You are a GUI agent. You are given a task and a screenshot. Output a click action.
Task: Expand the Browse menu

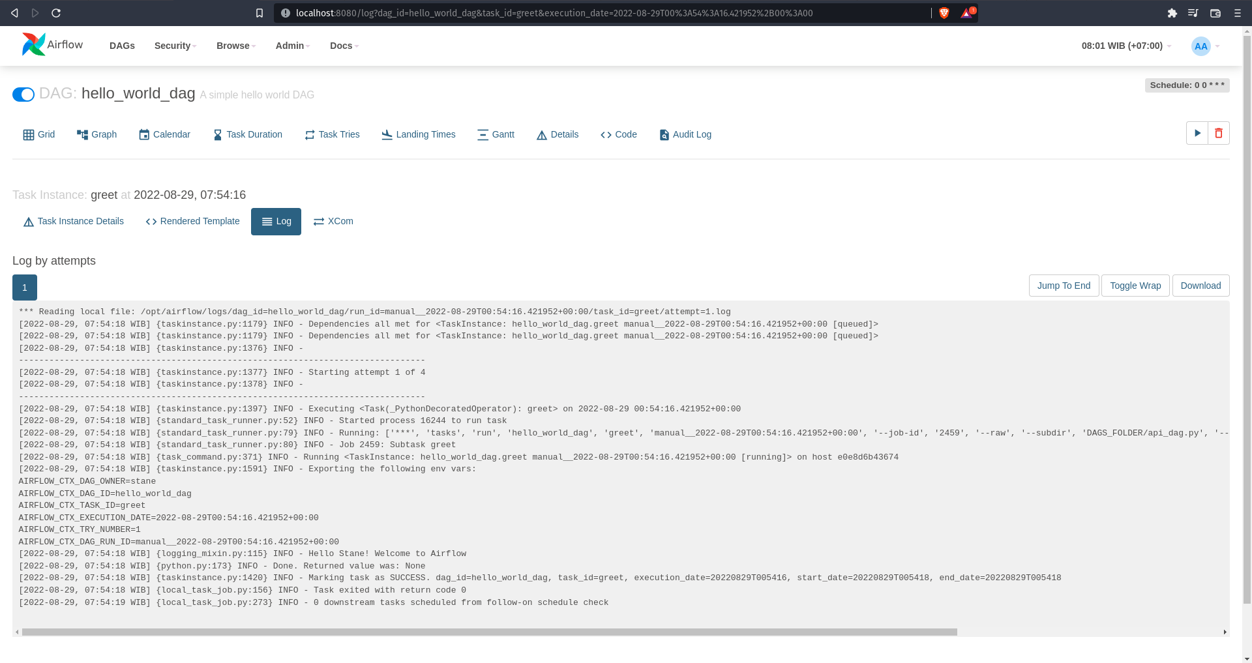[x=236, y=46]
